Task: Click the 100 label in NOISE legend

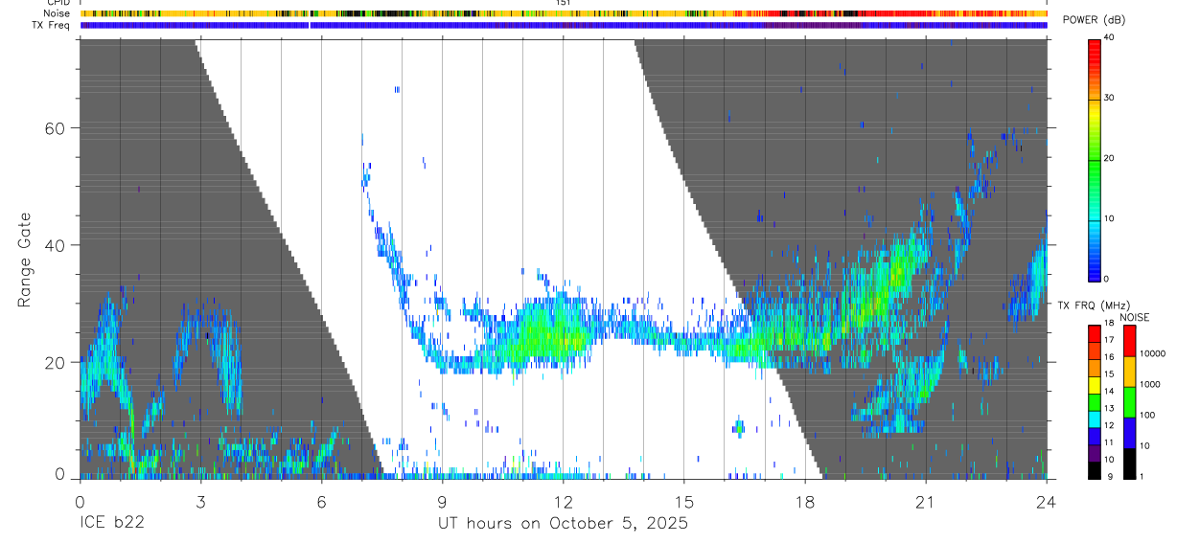Action: (1147, 416)
